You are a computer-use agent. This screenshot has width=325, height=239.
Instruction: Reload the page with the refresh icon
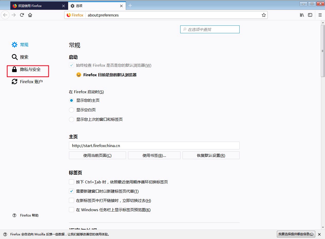coord(22,15)
